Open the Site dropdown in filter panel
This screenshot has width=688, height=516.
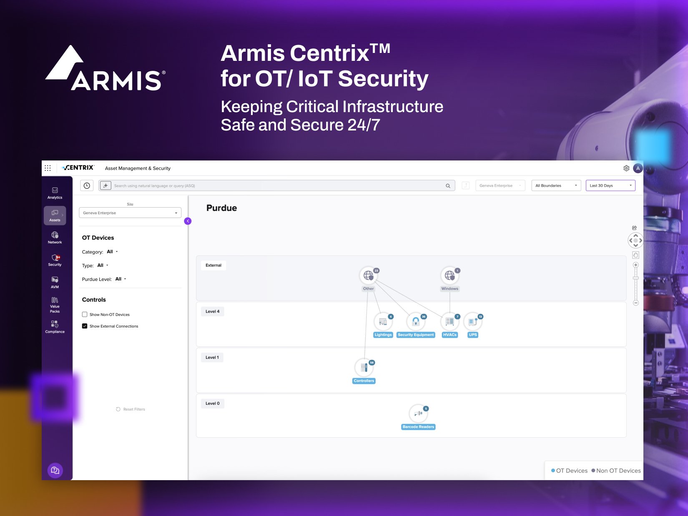(130, 213)
